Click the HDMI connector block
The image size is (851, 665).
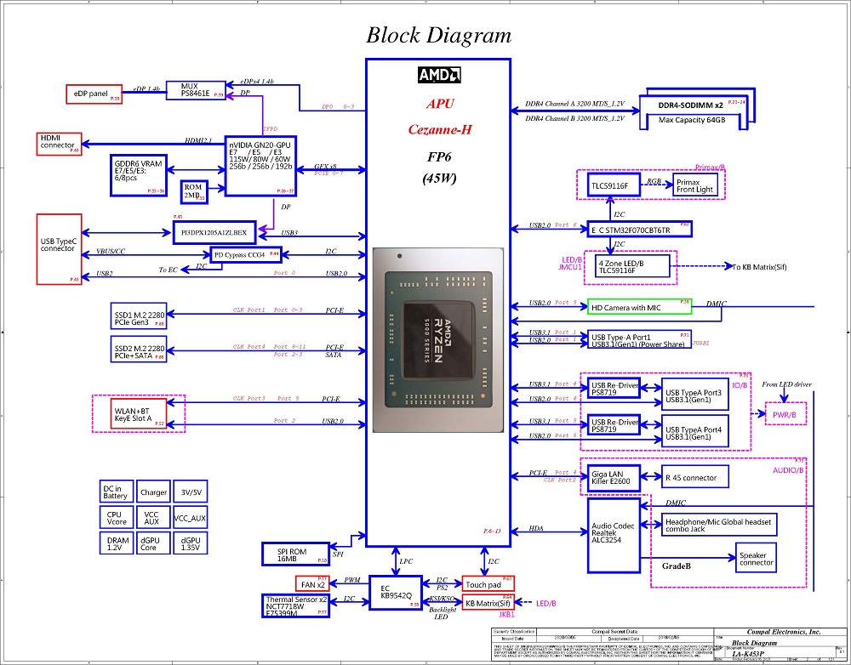tap(60, 145)
